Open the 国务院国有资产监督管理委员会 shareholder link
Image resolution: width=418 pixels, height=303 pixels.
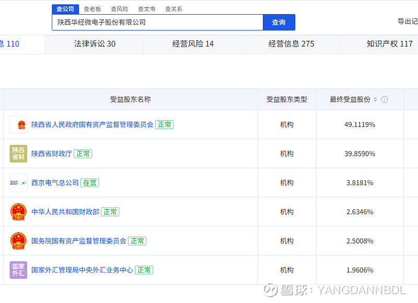[x=79, y=241]
